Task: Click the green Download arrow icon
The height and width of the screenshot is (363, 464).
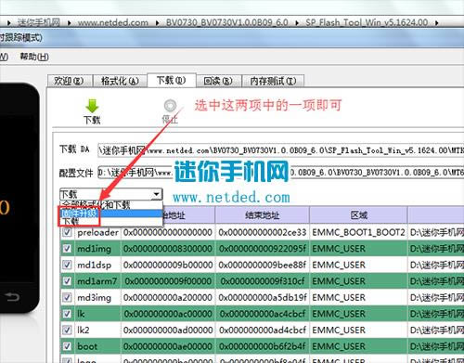Action: click(92, 106)
